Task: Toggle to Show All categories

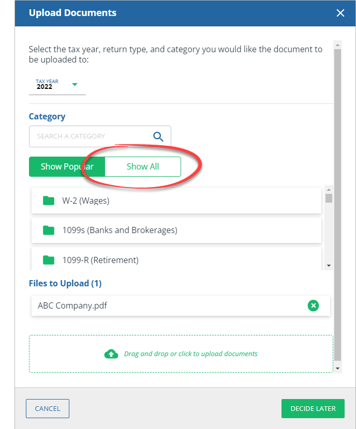Action: [143, 167]
